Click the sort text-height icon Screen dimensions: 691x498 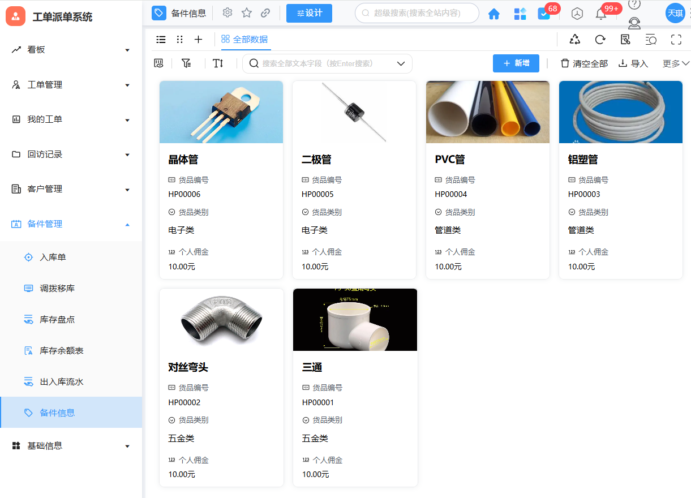click(218, 63)
